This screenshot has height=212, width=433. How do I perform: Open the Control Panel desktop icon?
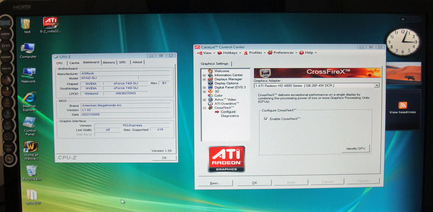tap(29, 122)
